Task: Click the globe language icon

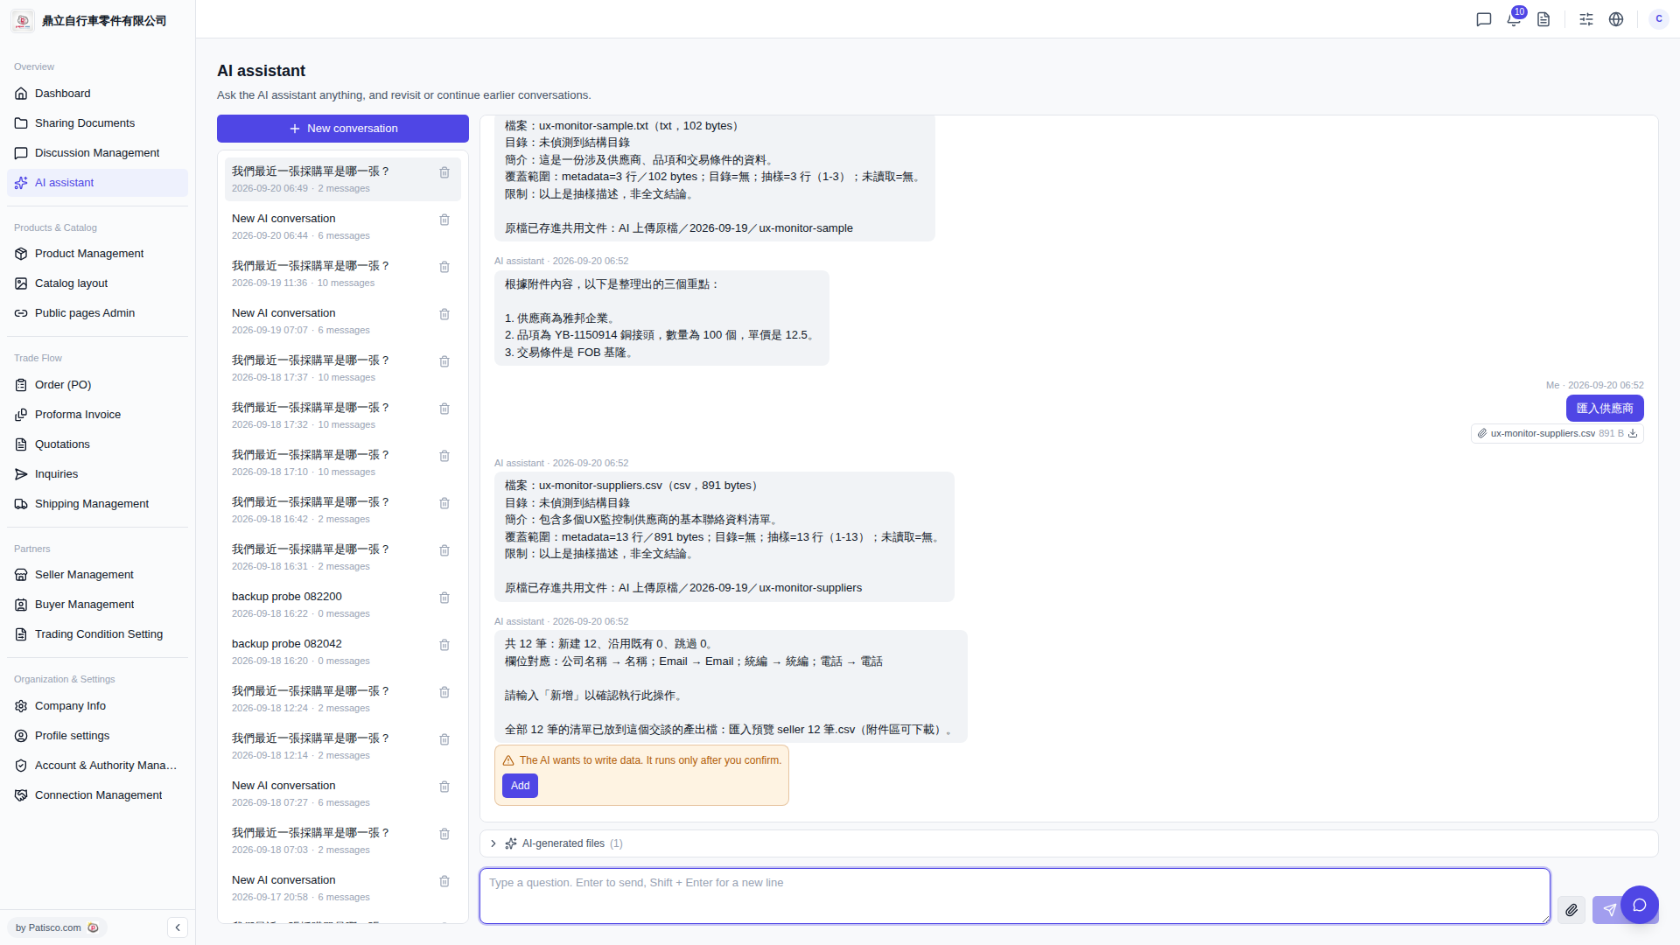Action: coord(1616,19)
